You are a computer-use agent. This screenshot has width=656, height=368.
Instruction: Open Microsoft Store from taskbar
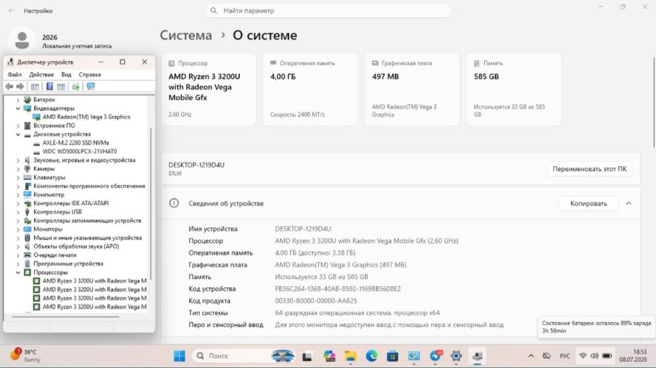(392, 356)
